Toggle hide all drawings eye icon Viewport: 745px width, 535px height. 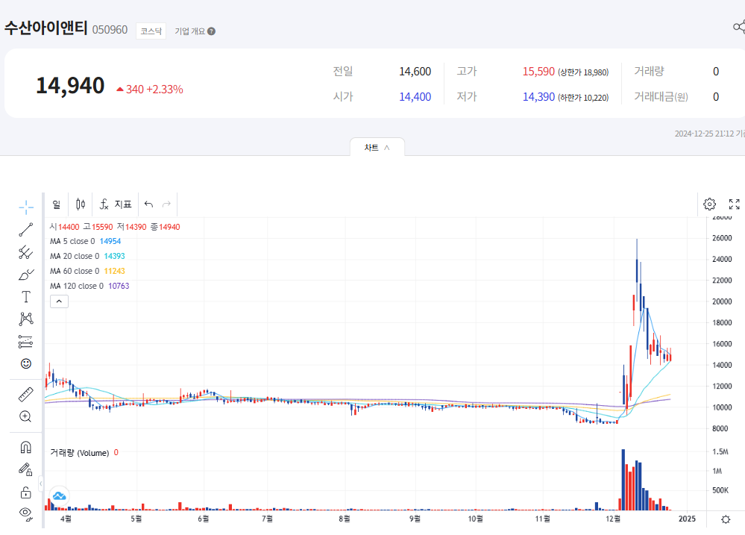[x=26, y=514]
